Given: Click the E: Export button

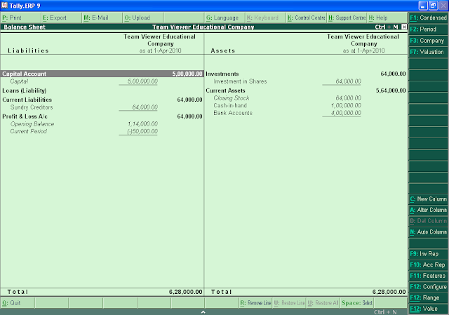Looking at the screenshot, I should coord(61,18).
